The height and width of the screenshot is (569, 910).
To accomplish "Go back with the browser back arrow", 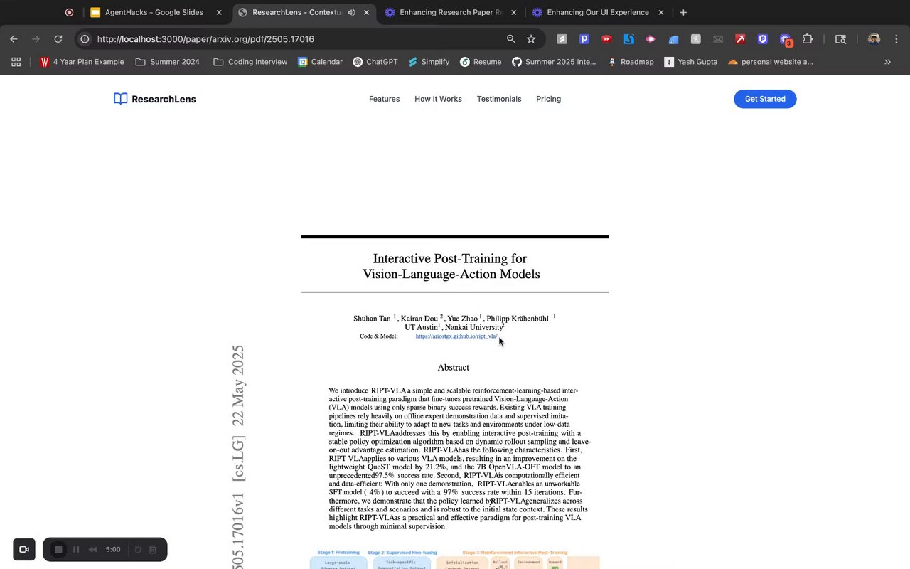I will point(14,39).
